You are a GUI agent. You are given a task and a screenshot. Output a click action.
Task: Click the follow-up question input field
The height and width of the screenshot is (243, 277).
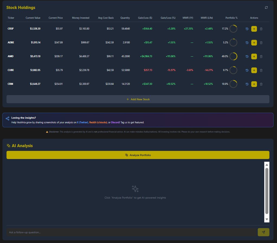tap(131, 232)
